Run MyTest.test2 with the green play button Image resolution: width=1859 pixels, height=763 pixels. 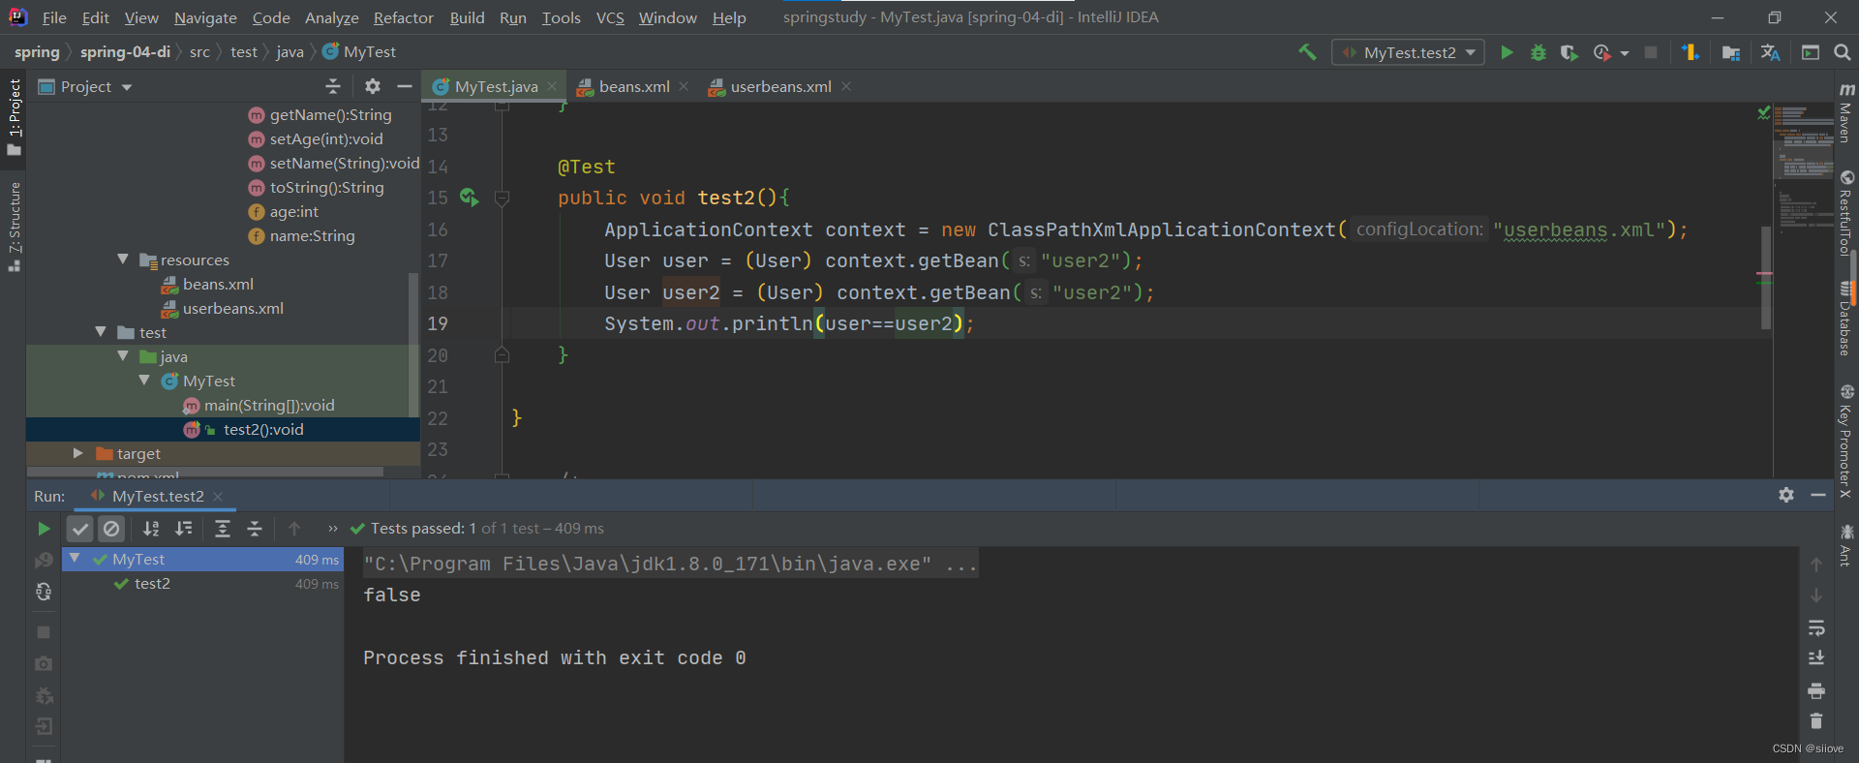point(1507,52)
